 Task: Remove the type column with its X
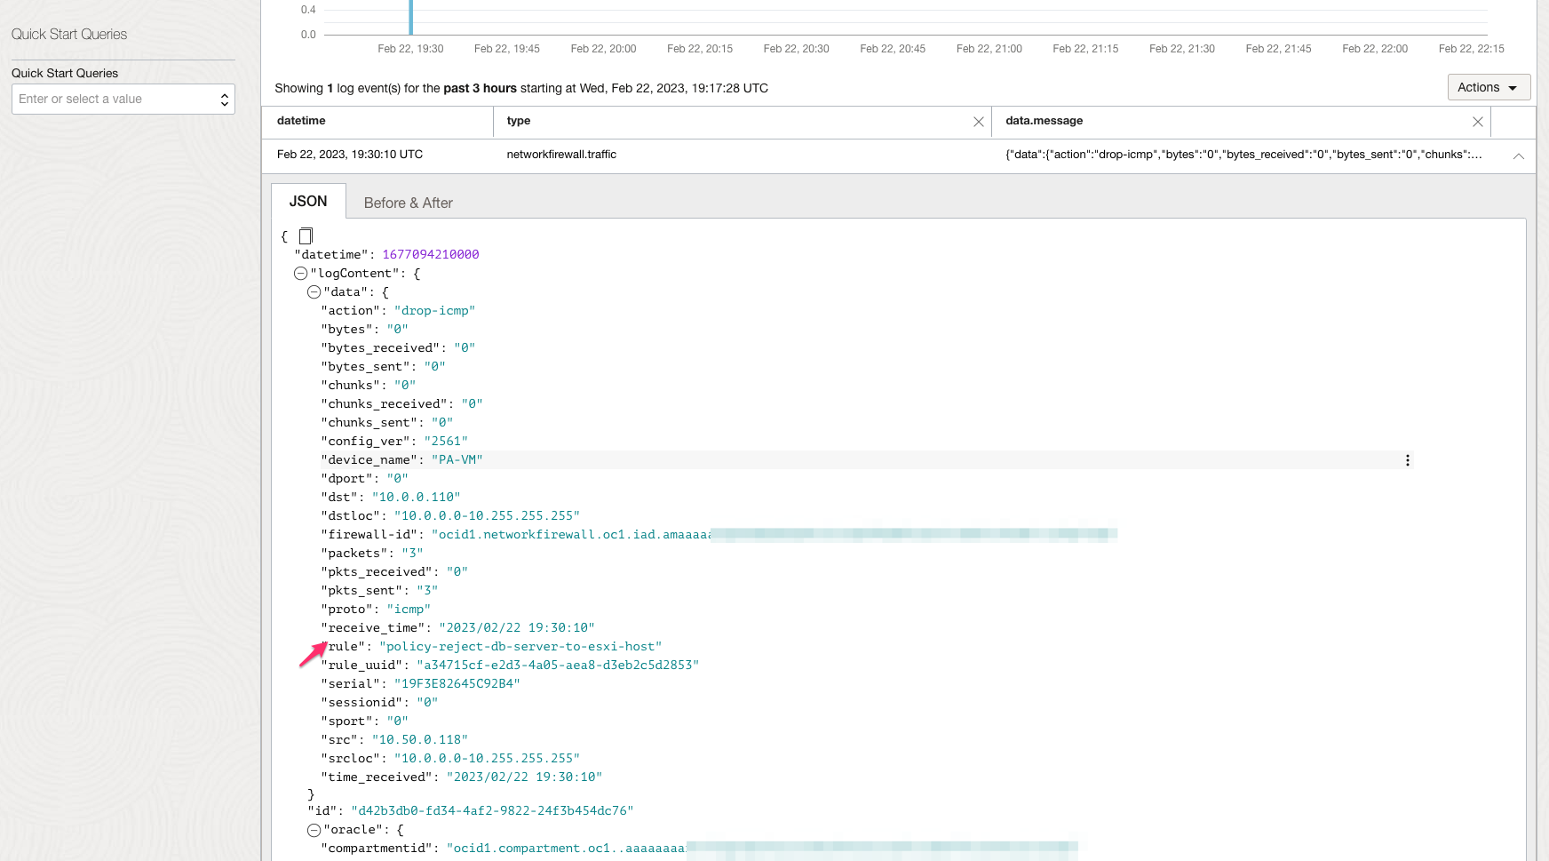[x=979, y=122]
